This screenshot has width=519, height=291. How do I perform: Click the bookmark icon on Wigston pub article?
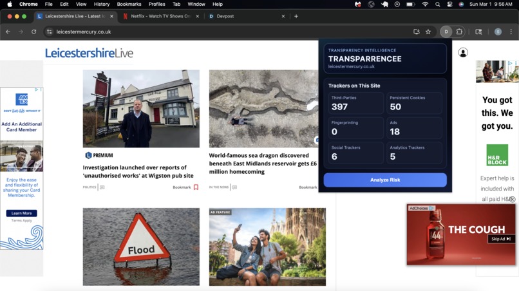196,187
